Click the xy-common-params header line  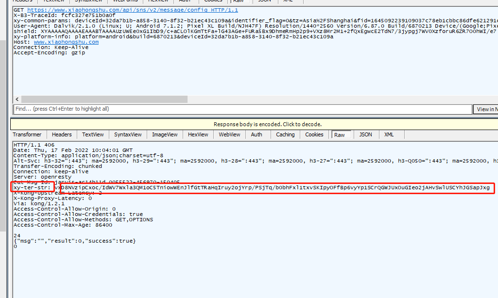tap(256, 21)
